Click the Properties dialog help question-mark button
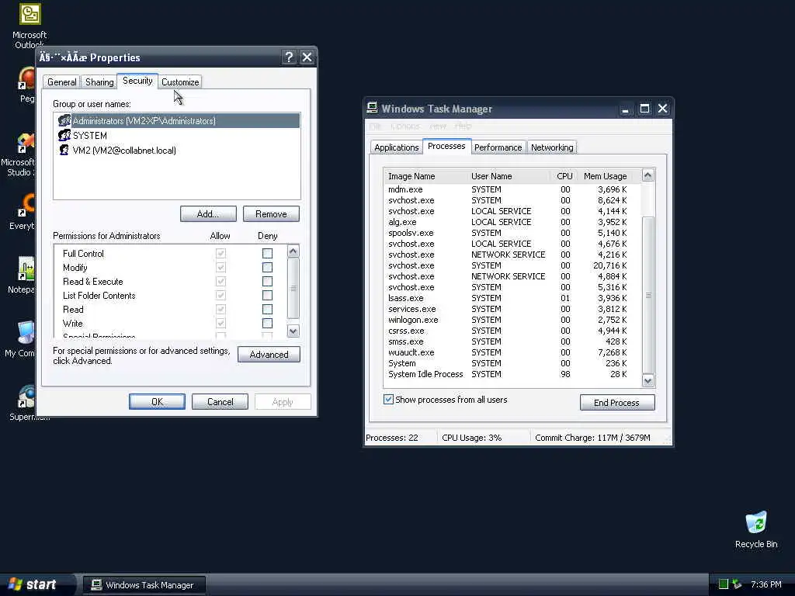795x596 pixels. [x=289, y=57]
